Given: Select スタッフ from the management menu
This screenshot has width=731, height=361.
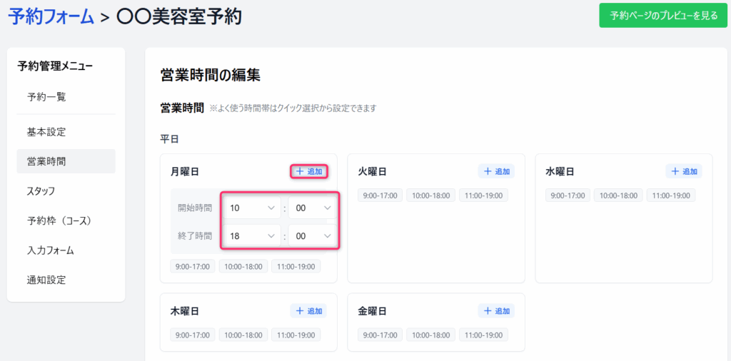Looking at the screenshot, I should [41, 191].
